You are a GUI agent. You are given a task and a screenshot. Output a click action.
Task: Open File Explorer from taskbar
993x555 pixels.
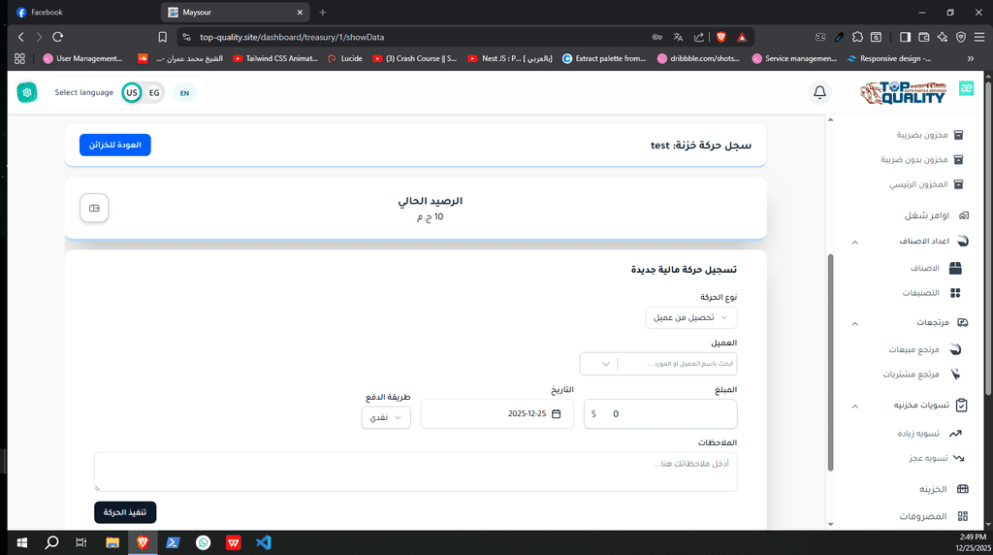[x=112, y=543]
